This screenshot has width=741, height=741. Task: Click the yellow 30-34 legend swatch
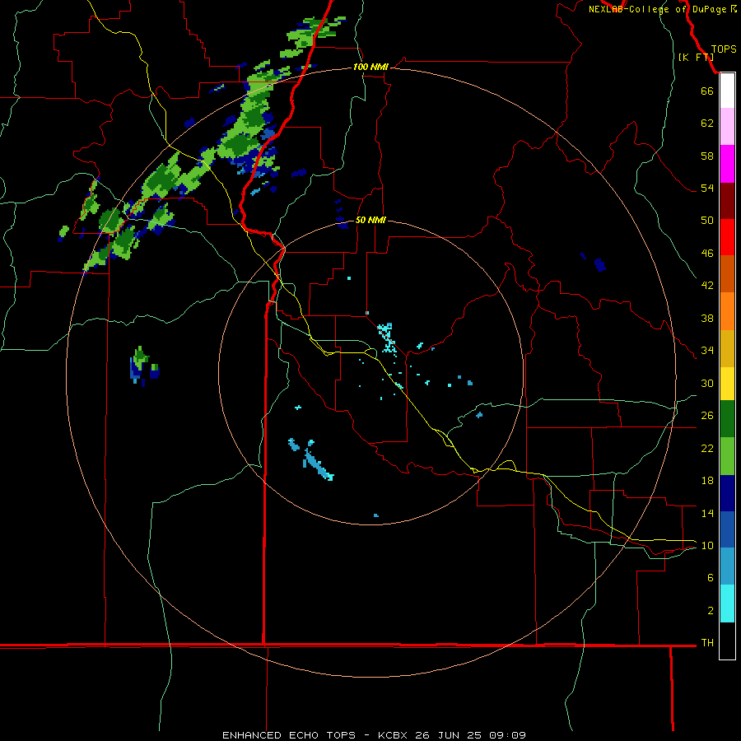(x=727, y=384)
